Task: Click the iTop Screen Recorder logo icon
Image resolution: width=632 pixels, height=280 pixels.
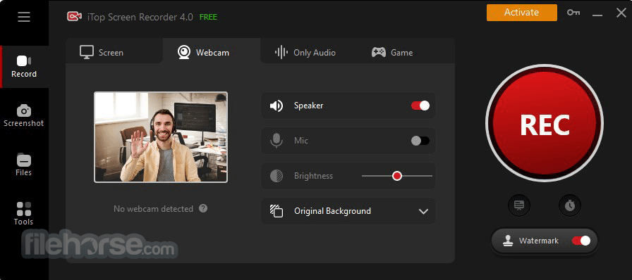Action: [74, 16]
